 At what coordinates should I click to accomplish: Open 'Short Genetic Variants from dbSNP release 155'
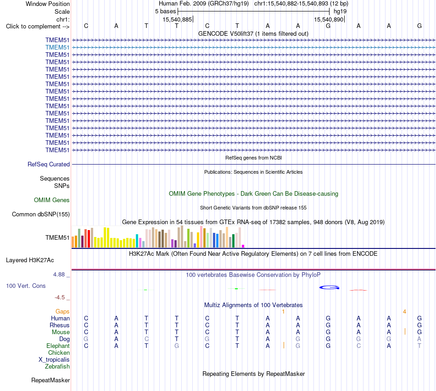(x=253, y=208)
